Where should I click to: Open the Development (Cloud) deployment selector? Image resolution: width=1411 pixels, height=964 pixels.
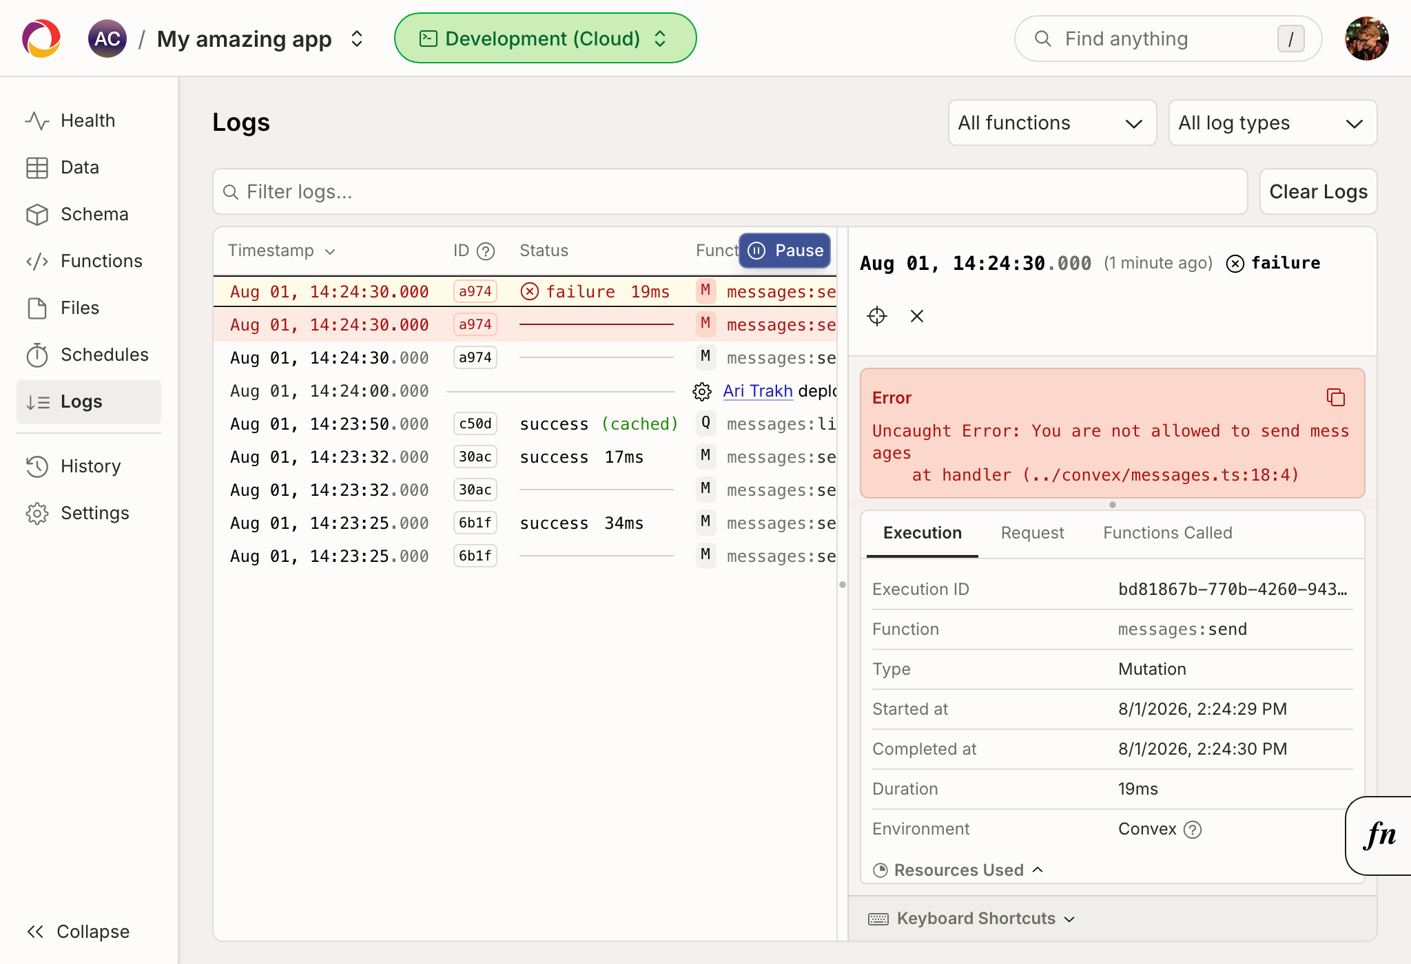click(545, 39)
